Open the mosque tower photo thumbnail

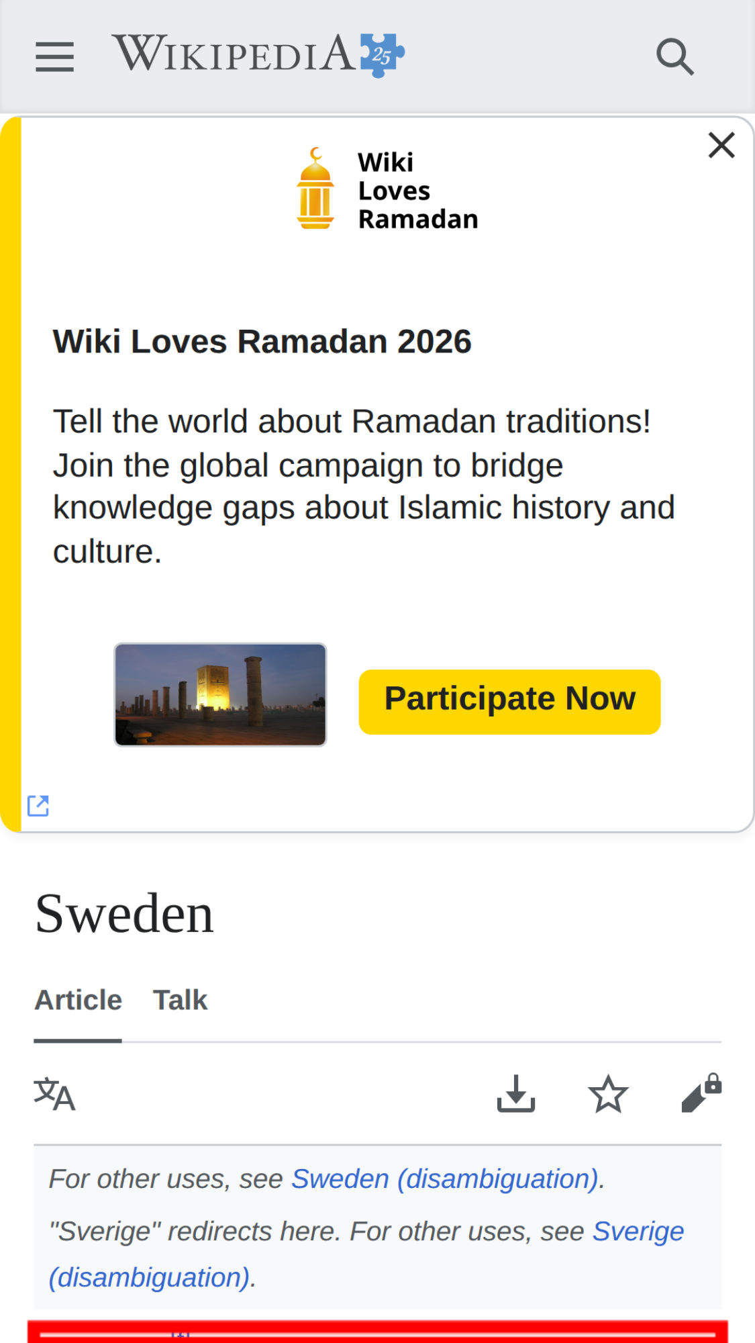(x=220, y=694)
